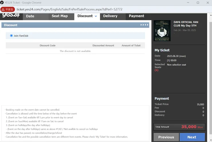Click the arrows icon on Discount header bar
This screenshot has height=142, width=212.
(144, 25)
